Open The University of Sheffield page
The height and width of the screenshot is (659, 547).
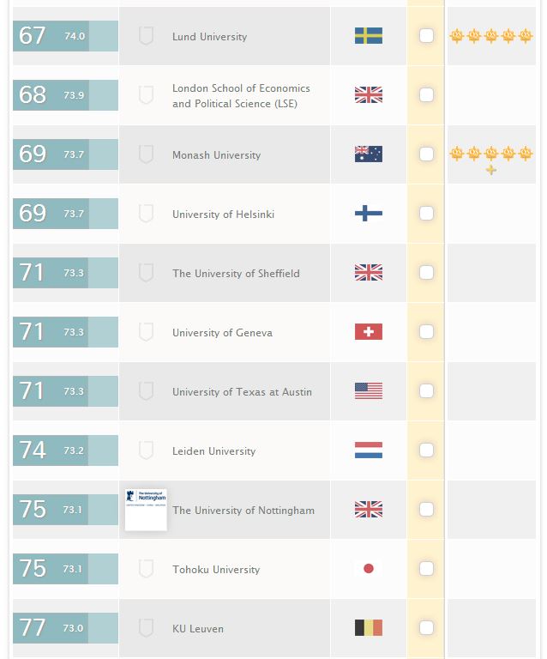tap(236, 273)
